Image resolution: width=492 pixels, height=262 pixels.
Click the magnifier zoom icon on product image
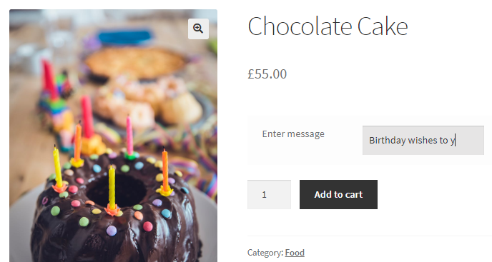[x=198, y=29]
